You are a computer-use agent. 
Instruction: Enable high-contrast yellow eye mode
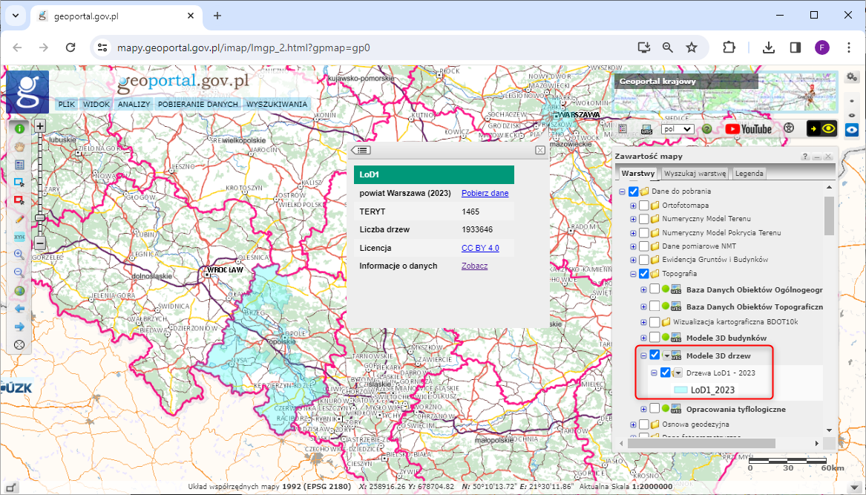(x=822, y=128)
